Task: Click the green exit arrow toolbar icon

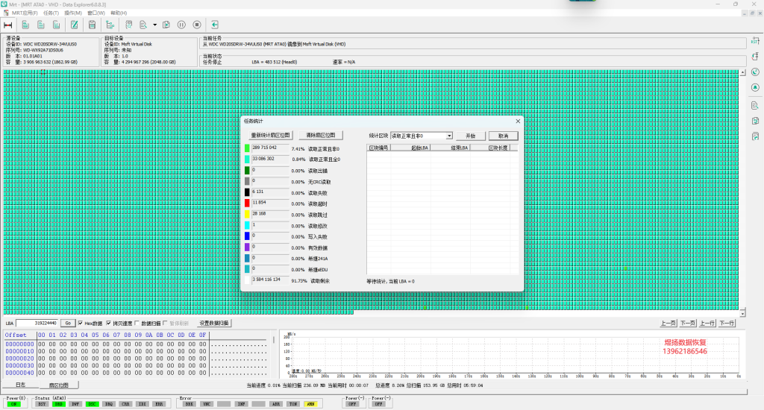Action: pos(214,25)
